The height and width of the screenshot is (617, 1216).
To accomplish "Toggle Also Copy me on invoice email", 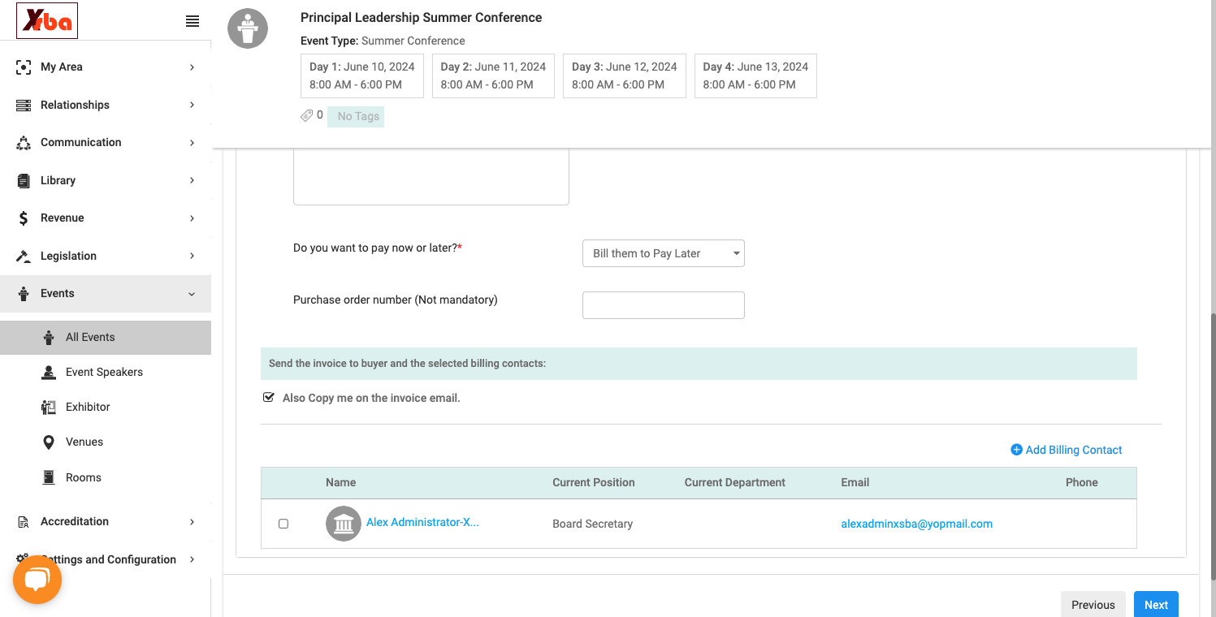I will point(268,398).
